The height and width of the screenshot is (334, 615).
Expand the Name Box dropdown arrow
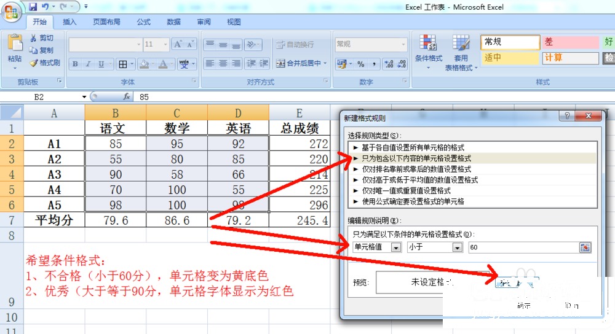84,97
